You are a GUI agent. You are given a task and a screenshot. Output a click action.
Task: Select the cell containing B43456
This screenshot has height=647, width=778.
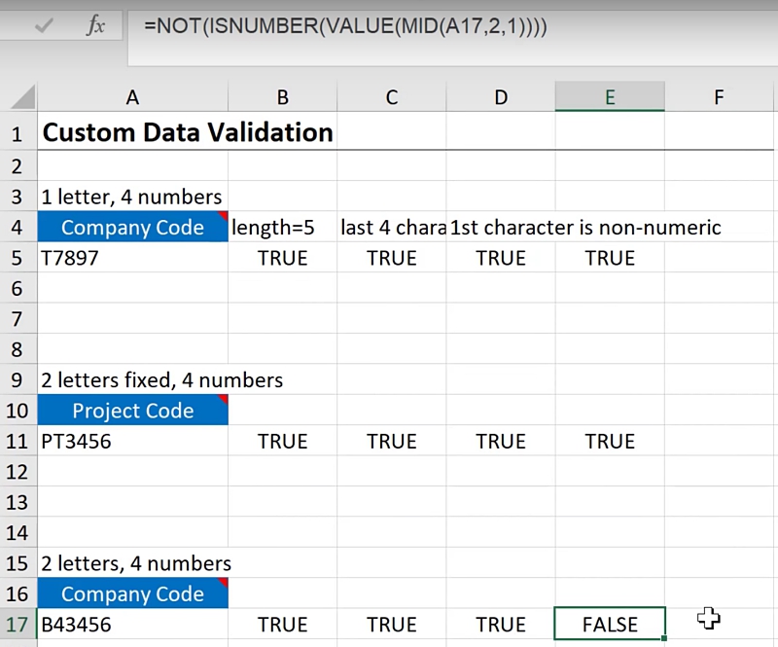132,625
